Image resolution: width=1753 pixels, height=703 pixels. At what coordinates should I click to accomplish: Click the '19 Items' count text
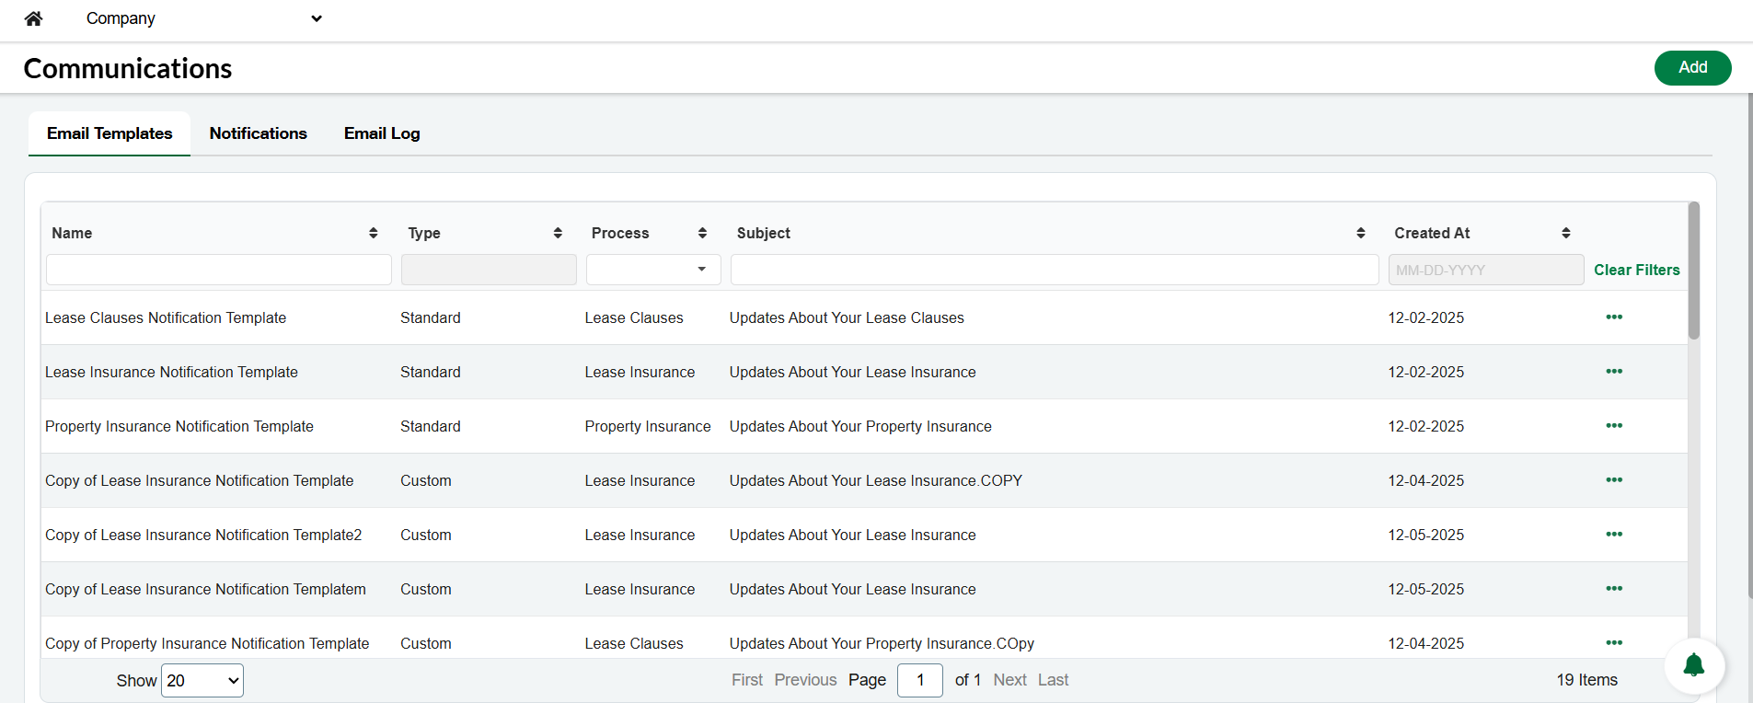(1586, 680)
